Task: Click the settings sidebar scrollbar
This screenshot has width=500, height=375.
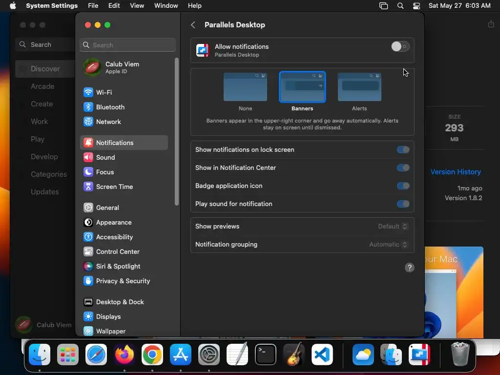Action: [177, 131]
